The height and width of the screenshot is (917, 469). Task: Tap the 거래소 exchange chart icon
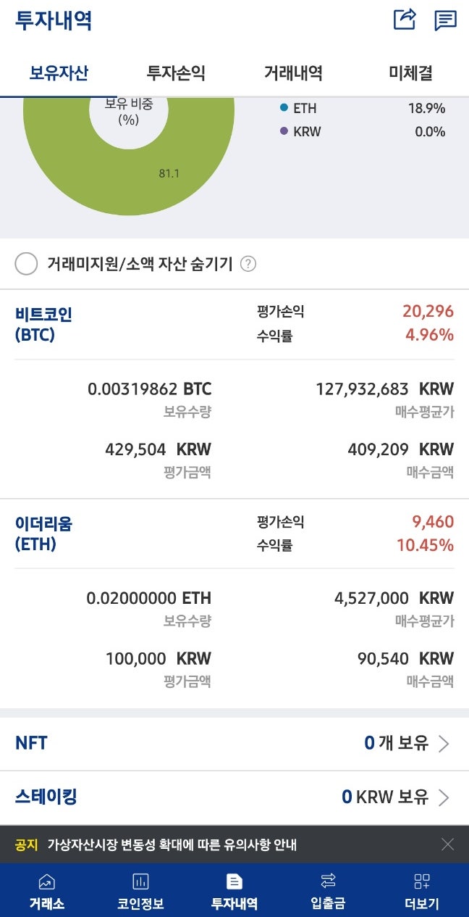point(46,881)
